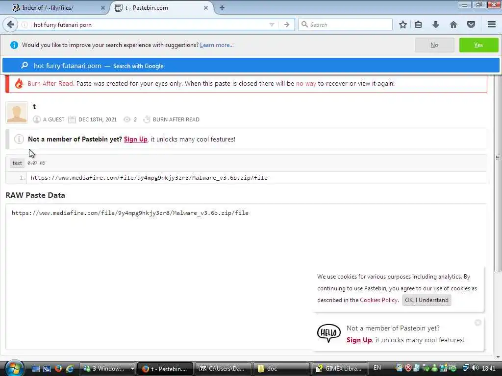Click the mediafire URL on paste line 1

click(149, 178)
